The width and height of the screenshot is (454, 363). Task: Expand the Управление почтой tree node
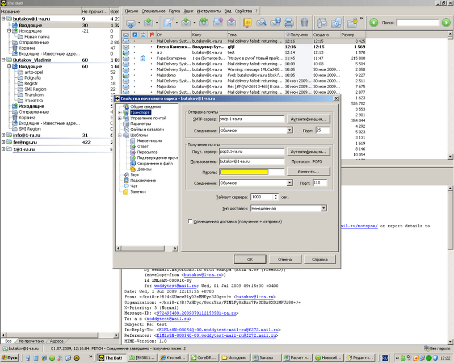pos(120,118)
